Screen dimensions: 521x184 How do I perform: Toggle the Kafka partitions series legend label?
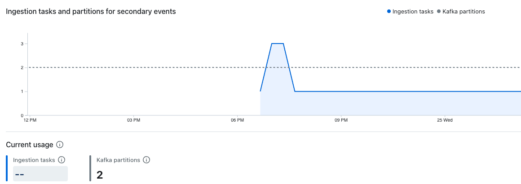[x=463, y=12]
